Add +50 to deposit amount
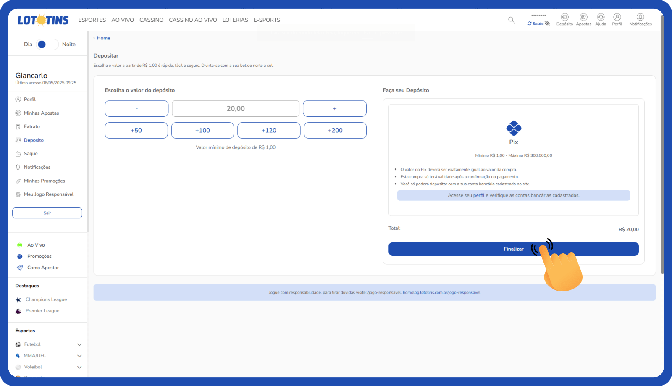The width and height of the screenshot is (672, 386). click(x=136, y=130)
